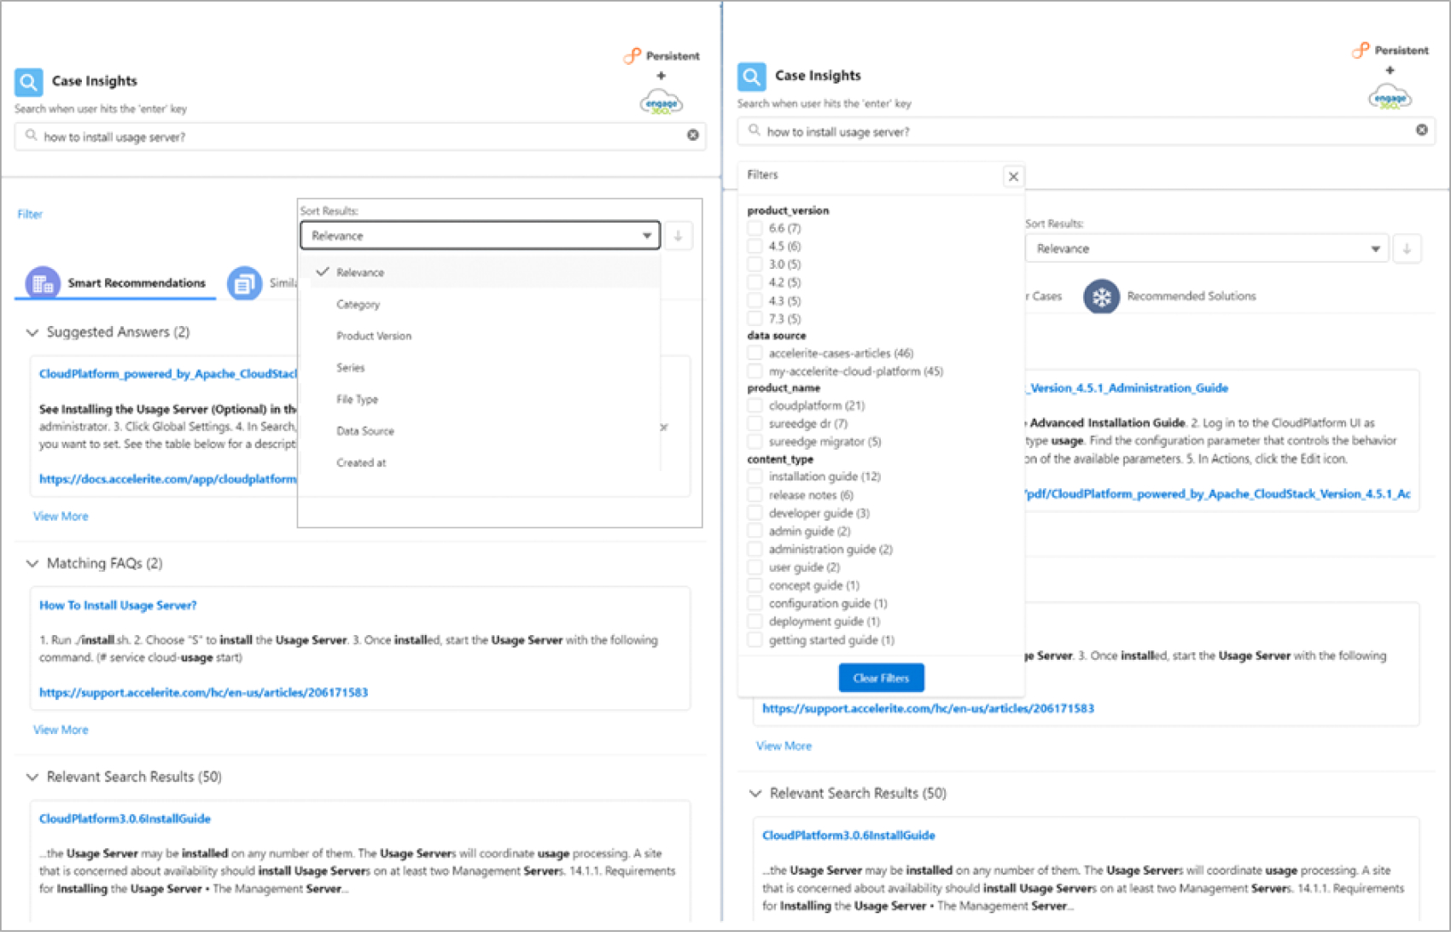Click the Similar Cases document icon

245,283
